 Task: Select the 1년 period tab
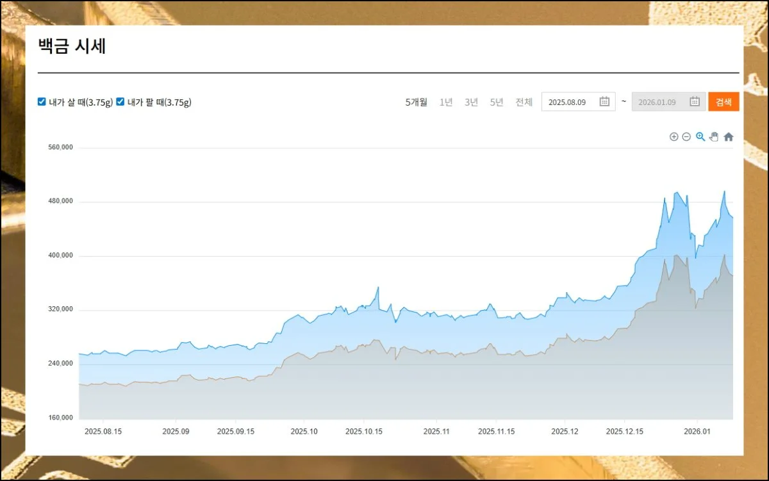click(x=446, y=102)
